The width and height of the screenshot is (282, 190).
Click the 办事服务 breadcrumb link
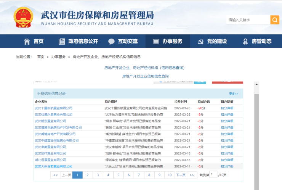(58, 57)
